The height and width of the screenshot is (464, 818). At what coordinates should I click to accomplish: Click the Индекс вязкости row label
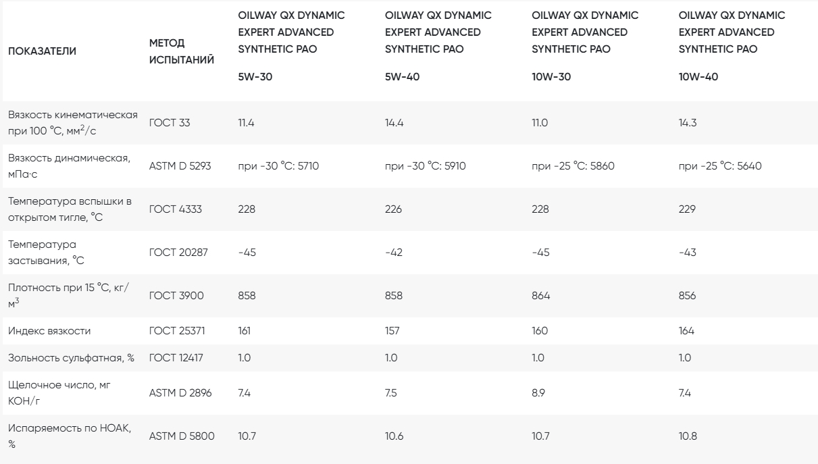coord(49,331)
